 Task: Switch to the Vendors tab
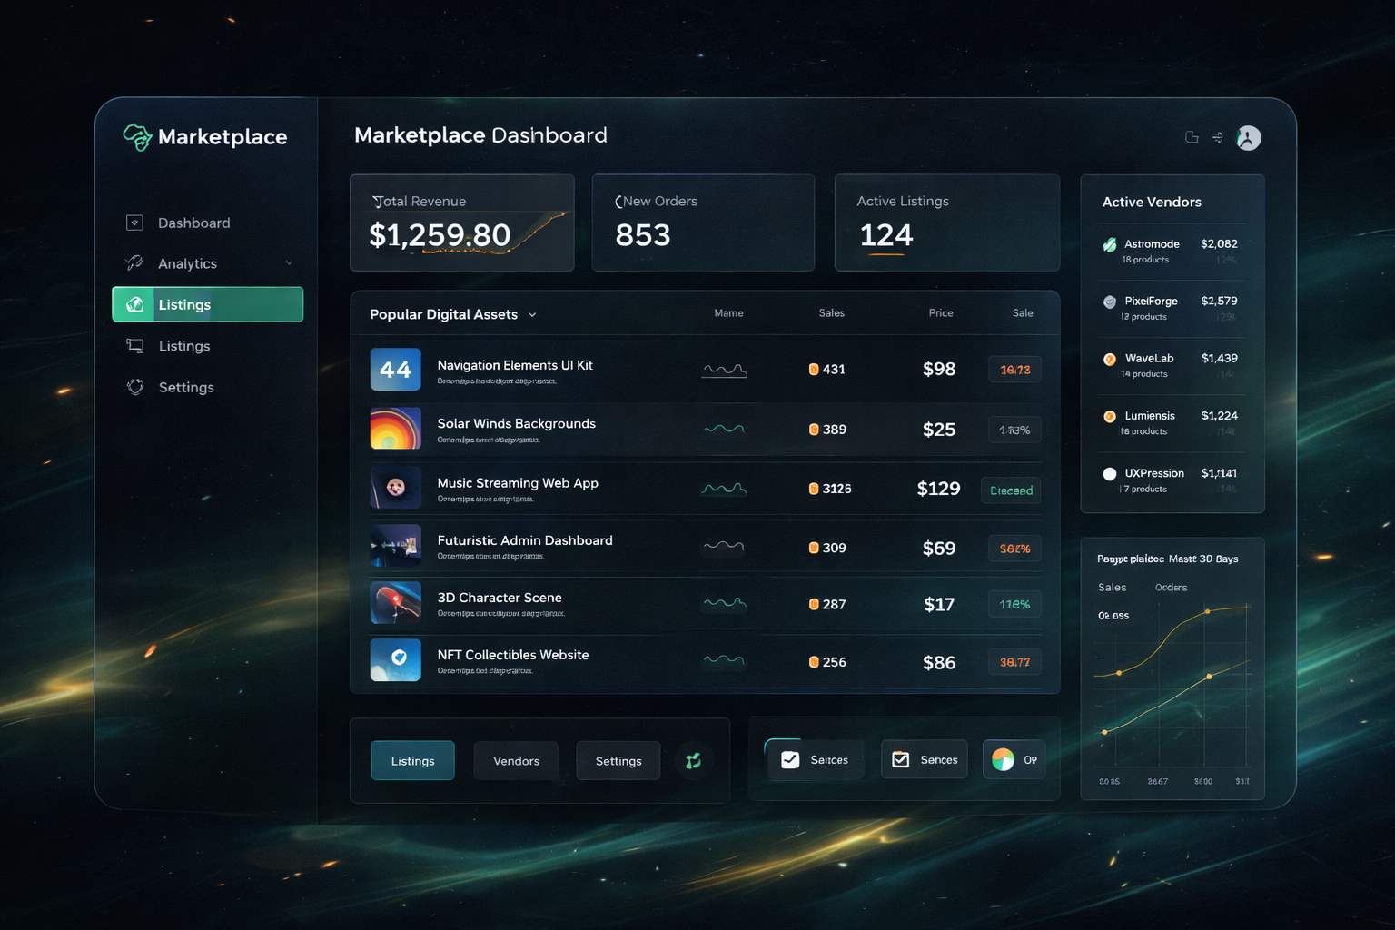[515, 760]
